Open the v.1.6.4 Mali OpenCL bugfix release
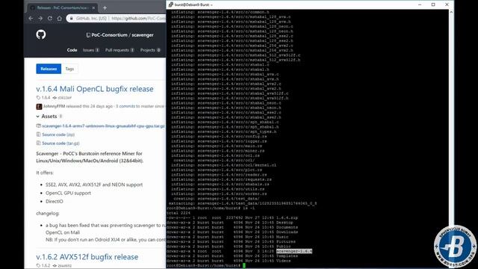This screenshot has height=269, width=478. pos(95,89)
